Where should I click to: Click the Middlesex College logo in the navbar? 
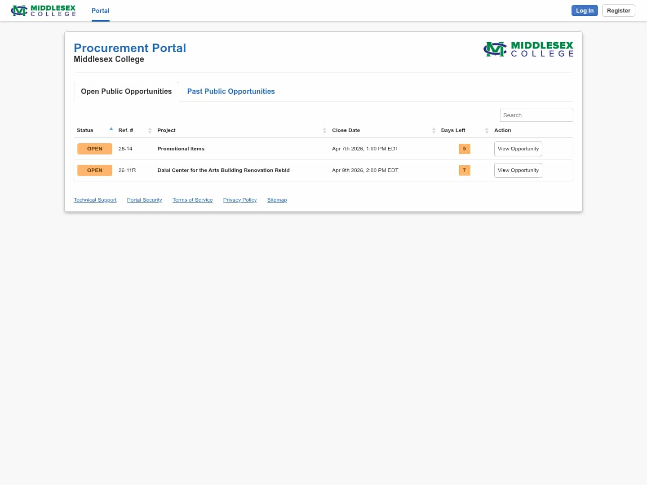43,10
